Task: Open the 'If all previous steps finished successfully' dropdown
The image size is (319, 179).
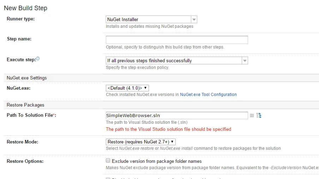Action: click(177, 60)
